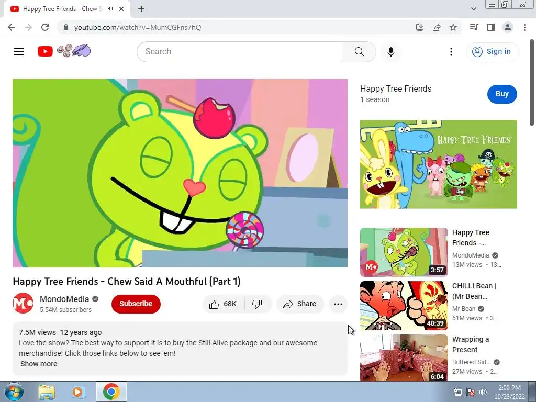This screenshot has height=402, width=536.
Task: Click the Action Center flag tray icon
Action: 471,392
